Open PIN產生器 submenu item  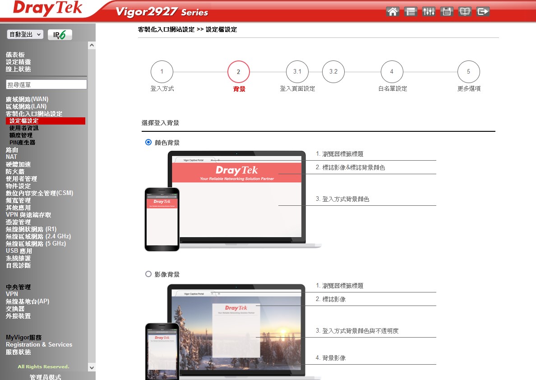[22, 143]
